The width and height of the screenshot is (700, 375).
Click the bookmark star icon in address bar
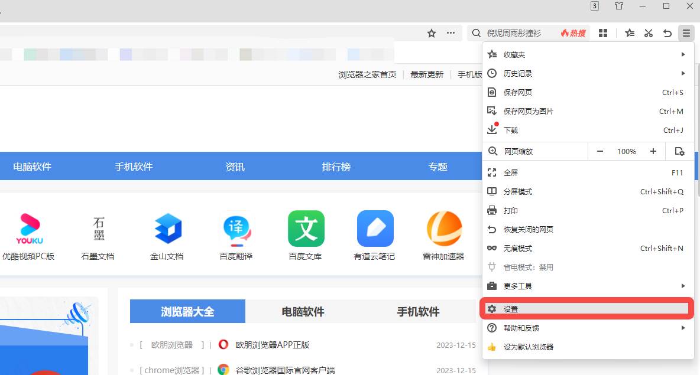pyautogui.click(x=431, y=33)
